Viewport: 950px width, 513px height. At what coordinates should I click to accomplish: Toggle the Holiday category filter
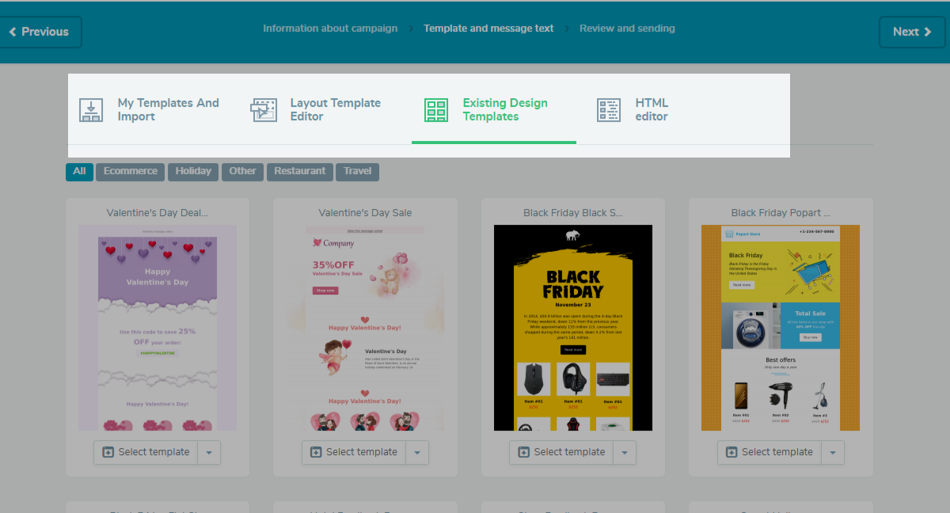tap(192, 171)
